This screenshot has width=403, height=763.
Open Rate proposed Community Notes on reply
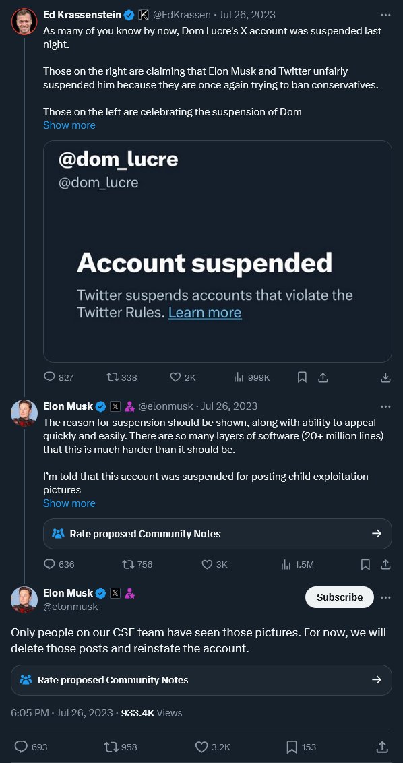coord(218,534)
